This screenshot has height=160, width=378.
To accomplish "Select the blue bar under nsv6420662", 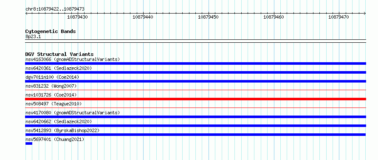I will coord(195,126).
